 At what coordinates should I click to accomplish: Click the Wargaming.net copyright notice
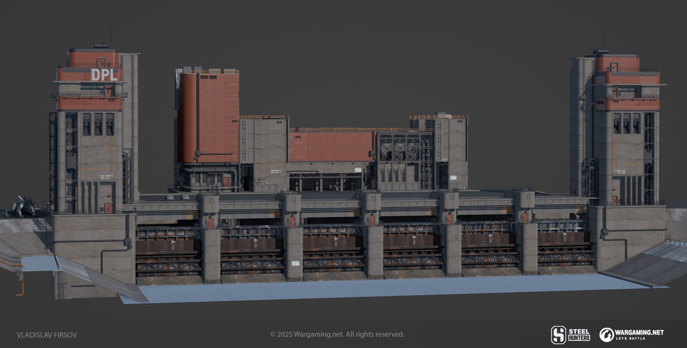point(337,334)
